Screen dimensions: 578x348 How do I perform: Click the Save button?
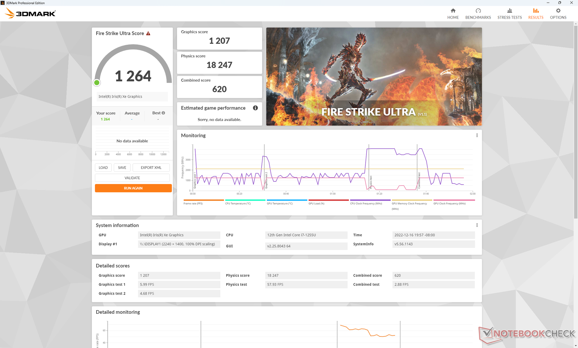pyautogui.click(x=122, y=168)
